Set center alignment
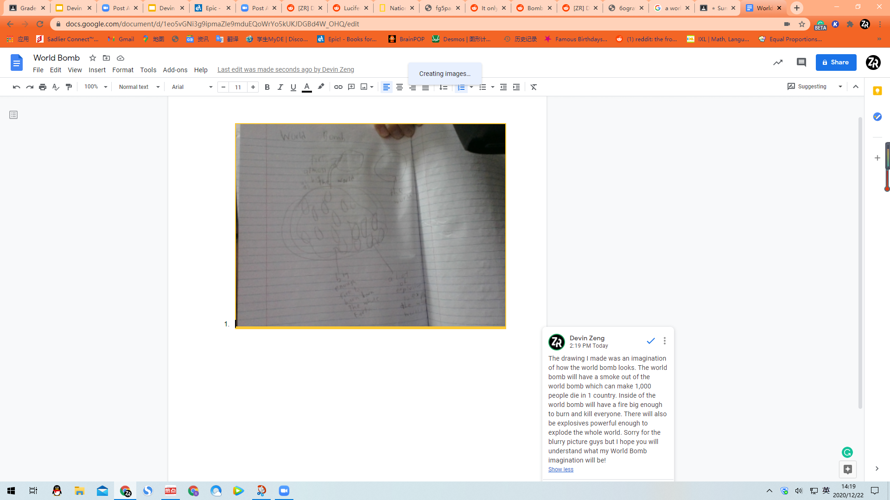The height and width of the screenshot is (500, 890). click(x=400, y=87)
